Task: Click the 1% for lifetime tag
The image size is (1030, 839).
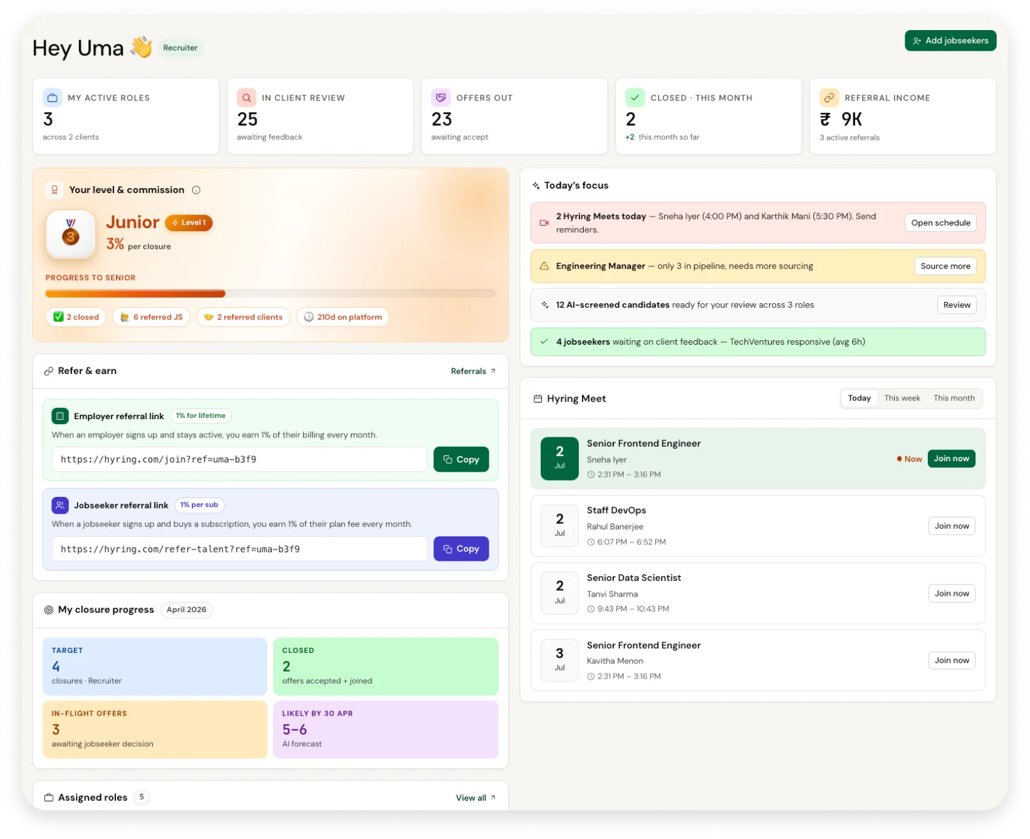Action: (200, 416)
